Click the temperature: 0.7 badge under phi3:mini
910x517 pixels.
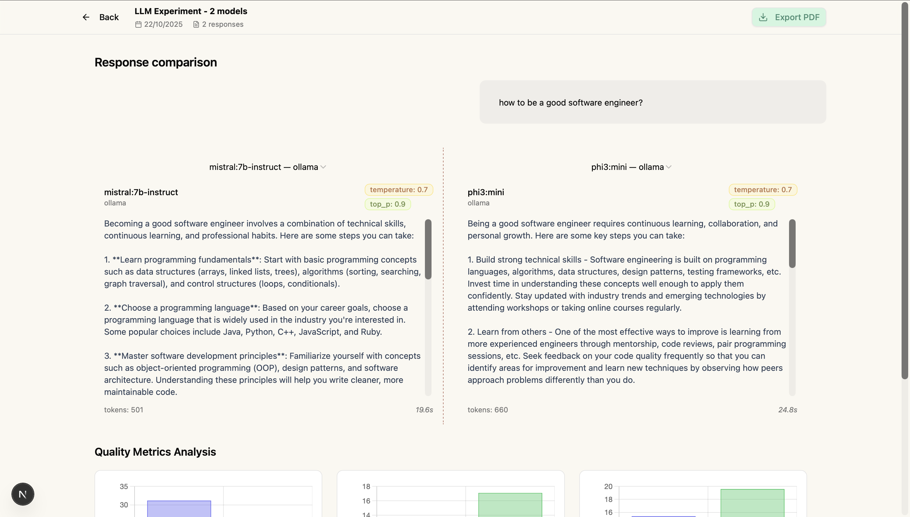click(763, 189)
